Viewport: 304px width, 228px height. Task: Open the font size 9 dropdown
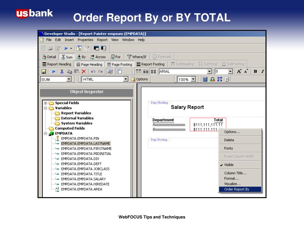(230, 72)
